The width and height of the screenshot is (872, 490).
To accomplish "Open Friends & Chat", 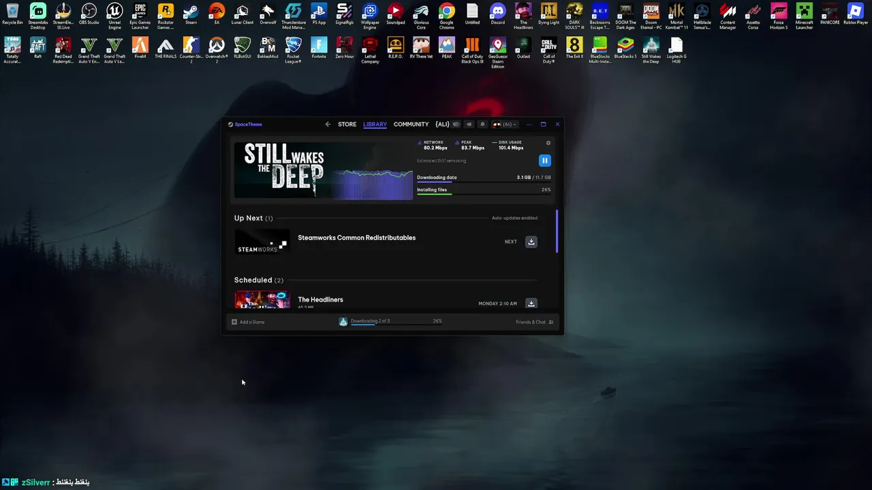I will coord(535,322).
